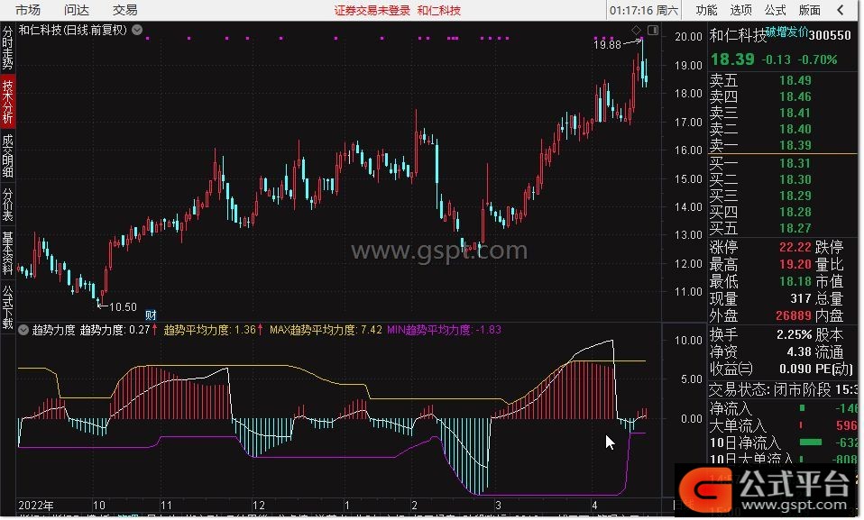The width and height of the screenshot is (864, 520).
Task: Click the MIN趋势平均力度: -1.83 value
Action: (x=444, y=330)
